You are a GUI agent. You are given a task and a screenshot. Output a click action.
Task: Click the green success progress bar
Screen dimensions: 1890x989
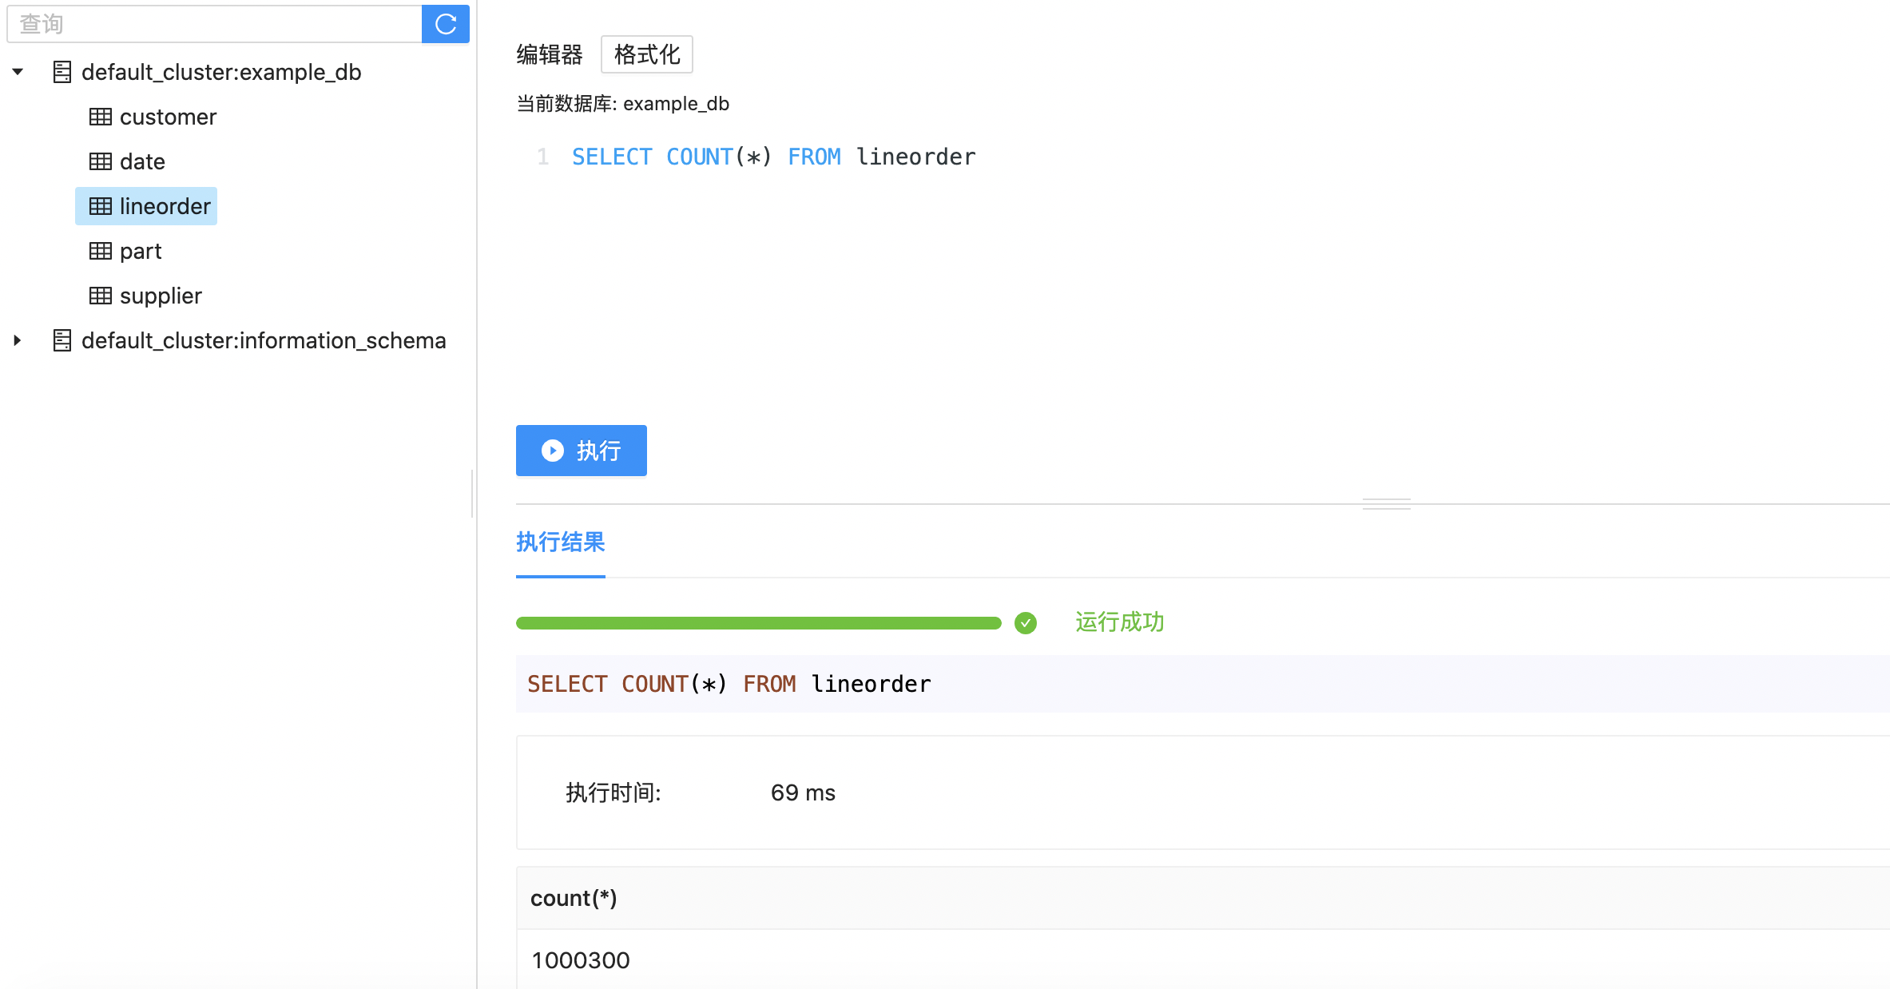(759, 623)
